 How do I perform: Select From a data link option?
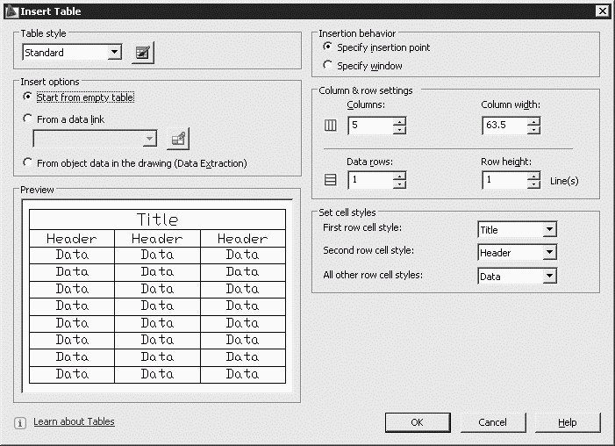pyautogui.click(x=28, y=119)
